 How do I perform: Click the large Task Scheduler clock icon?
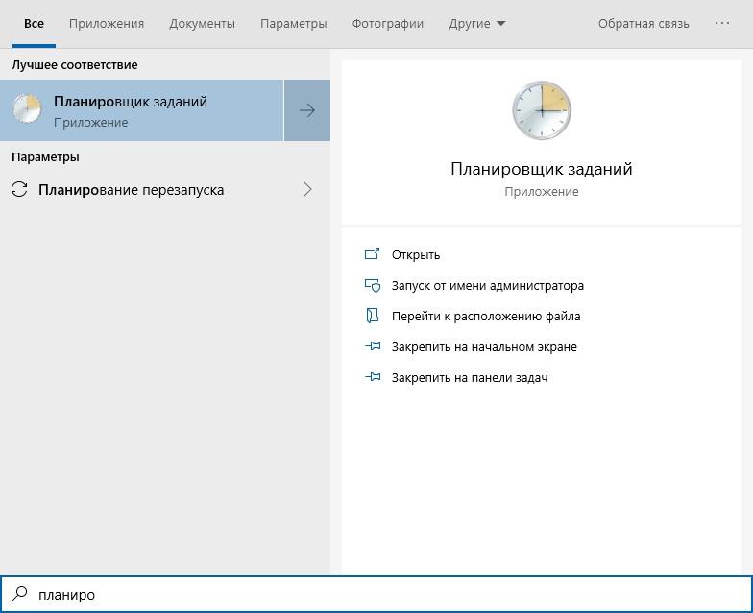click(542, 110)
